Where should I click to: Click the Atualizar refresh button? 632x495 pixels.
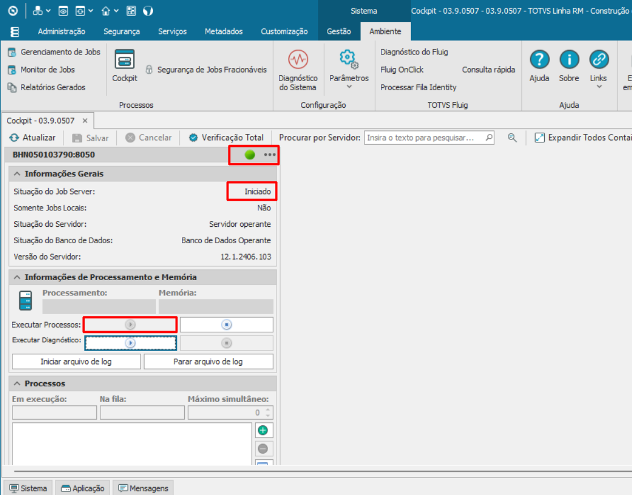(x=32, y=138)
